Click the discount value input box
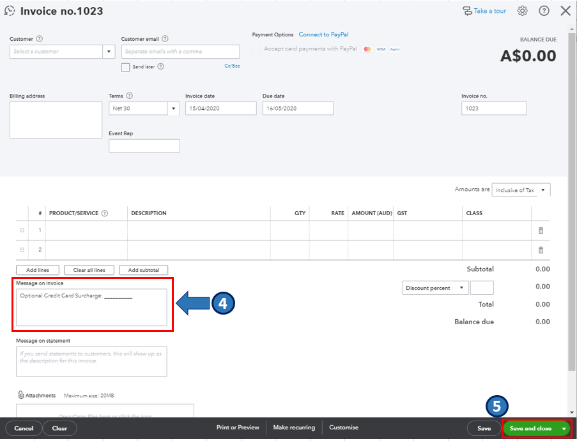The height and width of the screenshot is (441, 577). pyautogui.click(x=482, y=288)
